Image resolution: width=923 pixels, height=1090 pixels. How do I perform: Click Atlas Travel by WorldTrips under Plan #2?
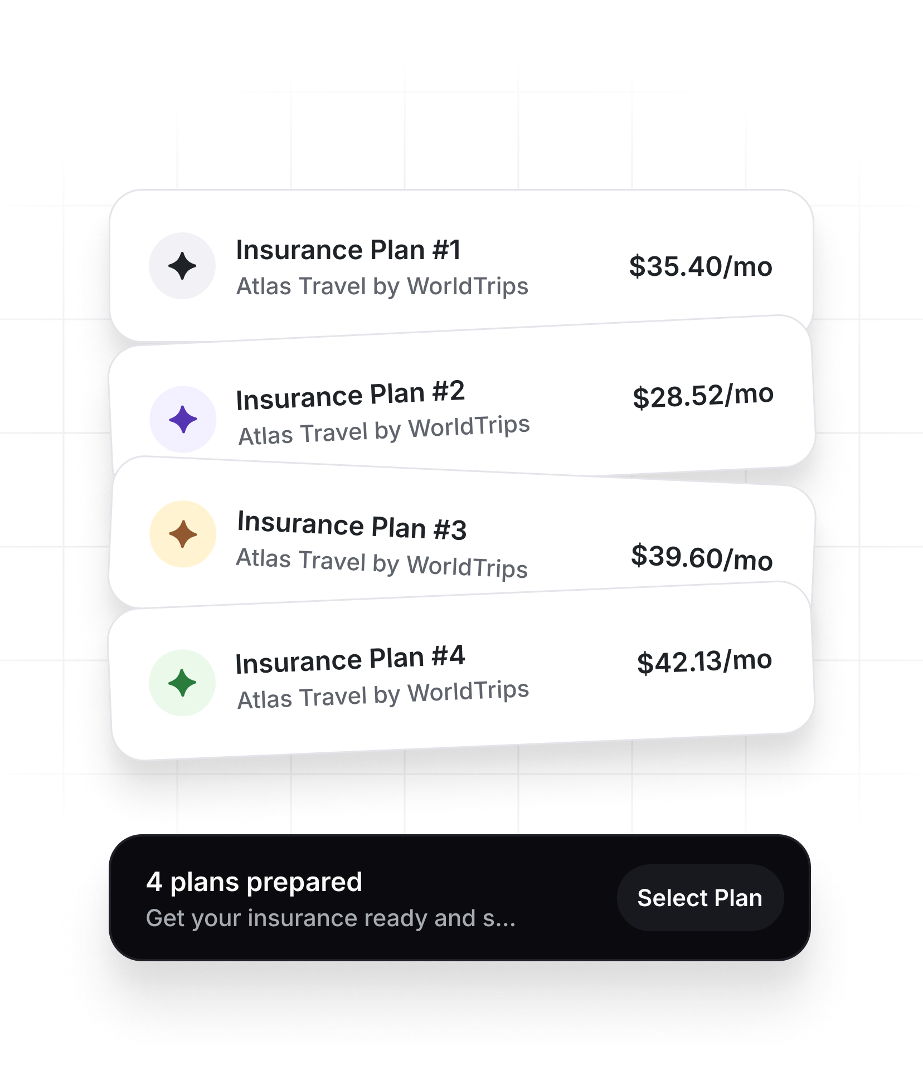[x=383, y=426]
